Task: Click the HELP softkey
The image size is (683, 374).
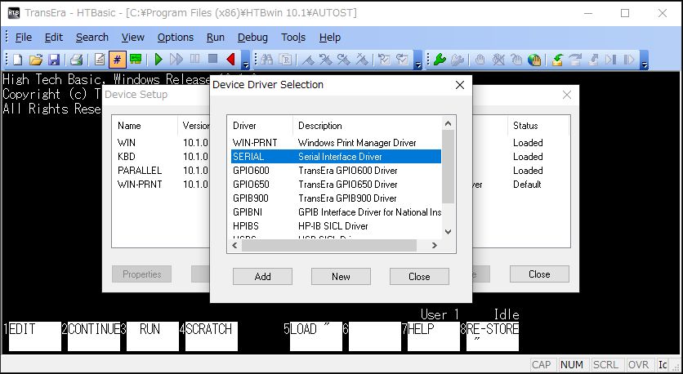Action: click(433, 336)
